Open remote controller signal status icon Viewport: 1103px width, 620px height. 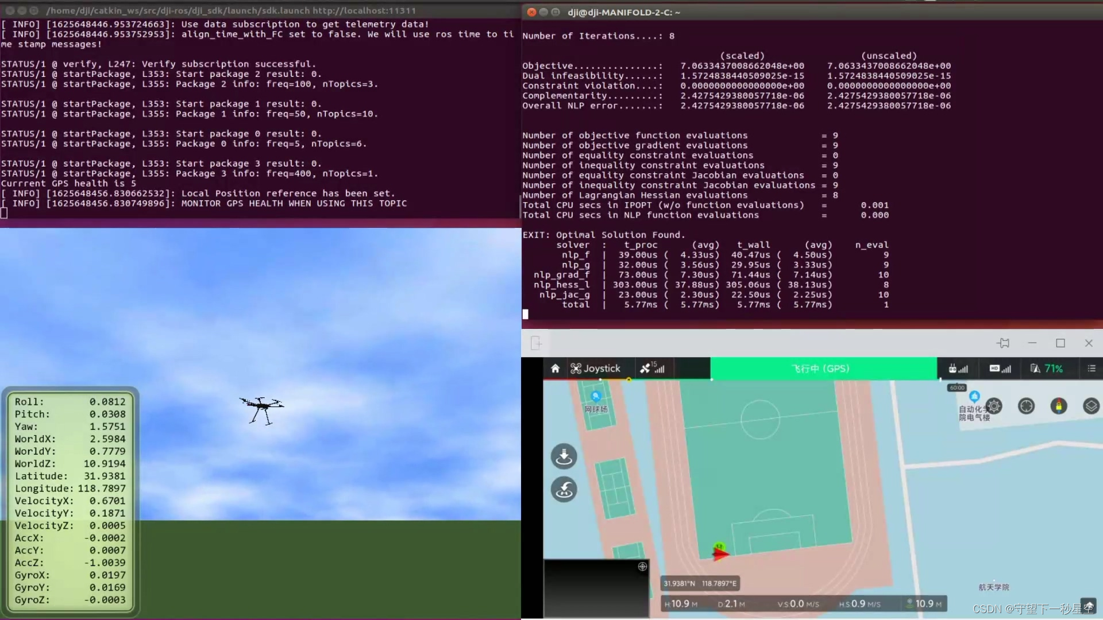958,369
